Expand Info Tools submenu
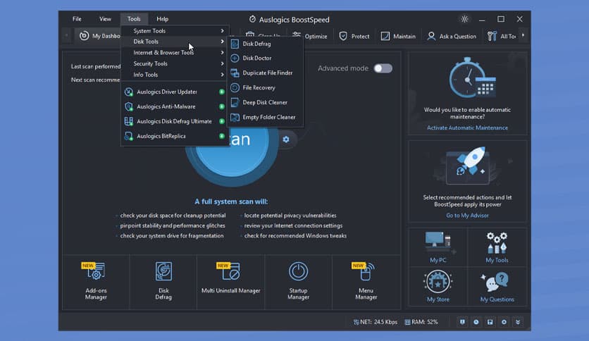 [x=175, y=75]
